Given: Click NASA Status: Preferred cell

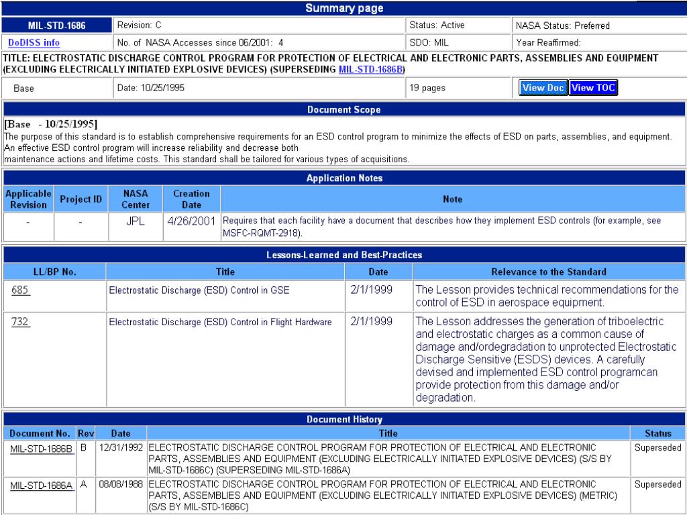Looking at the screenshot, I should click(x=598, y=25).
